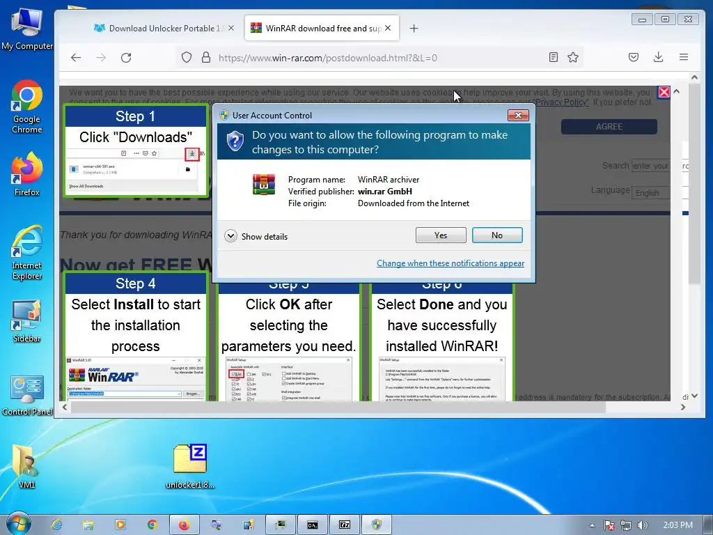Show hidden tray icons arrow
The image size is (713, 535).
click(x=592, y=525)
